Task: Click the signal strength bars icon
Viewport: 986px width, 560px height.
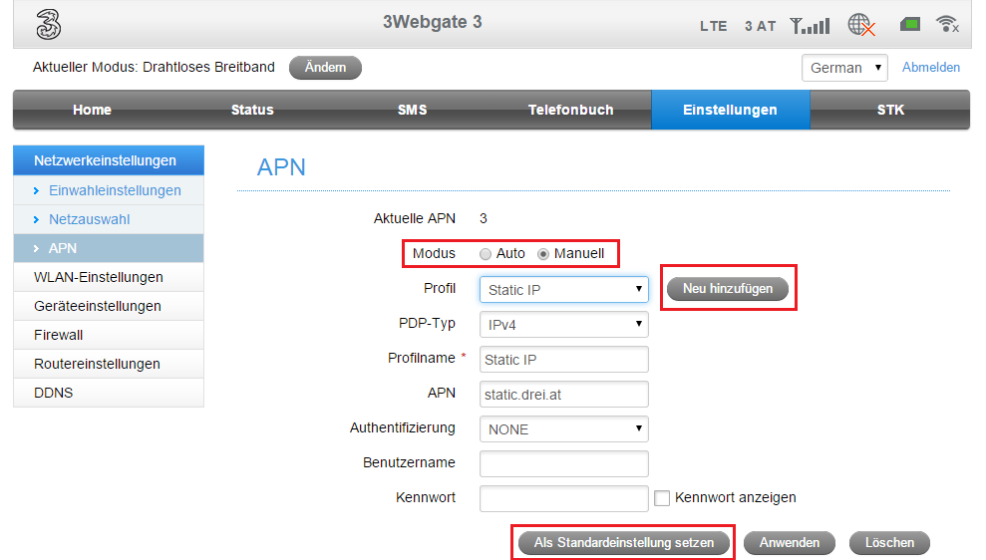Action: tap(809, 25)
